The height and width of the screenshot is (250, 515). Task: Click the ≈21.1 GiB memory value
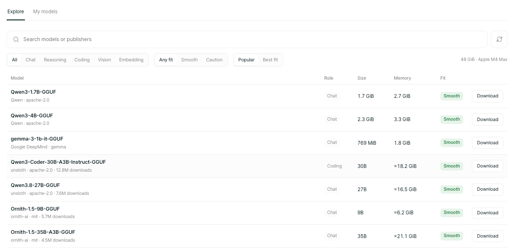[405, 236]
